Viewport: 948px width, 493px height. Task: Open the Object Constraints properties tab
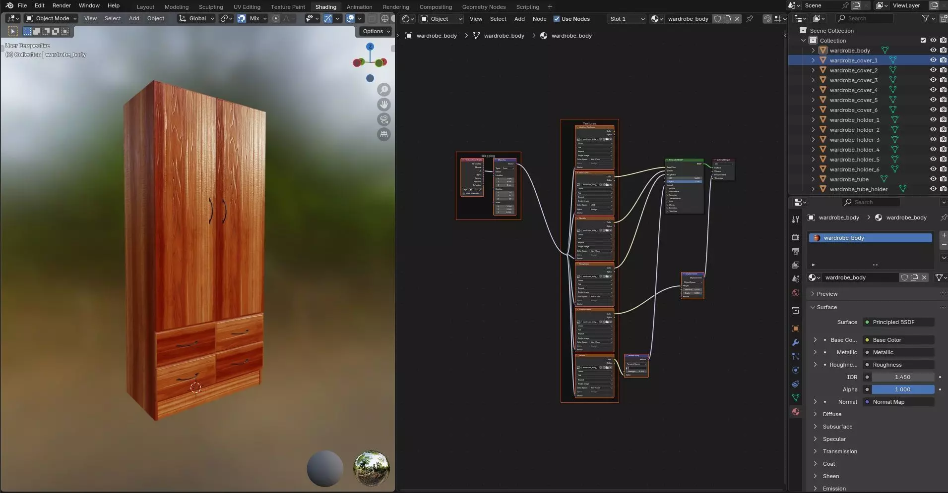pos(796,384)
